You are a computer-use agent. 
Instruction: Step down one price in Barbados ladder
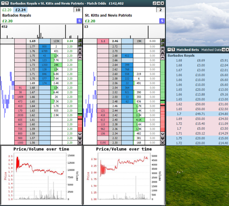click(x=80, y=134)
